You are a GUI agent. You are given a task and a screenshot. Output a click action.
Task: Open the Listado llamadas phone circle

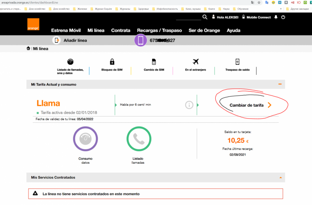pyautogui.click(x=138, y=139)
